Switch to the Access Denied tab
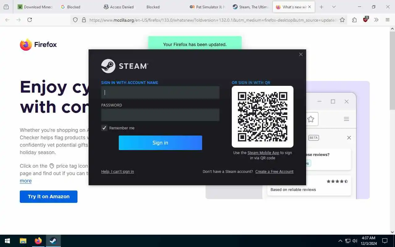This screenshot has height=247, width=395. (x=122, y=7)
